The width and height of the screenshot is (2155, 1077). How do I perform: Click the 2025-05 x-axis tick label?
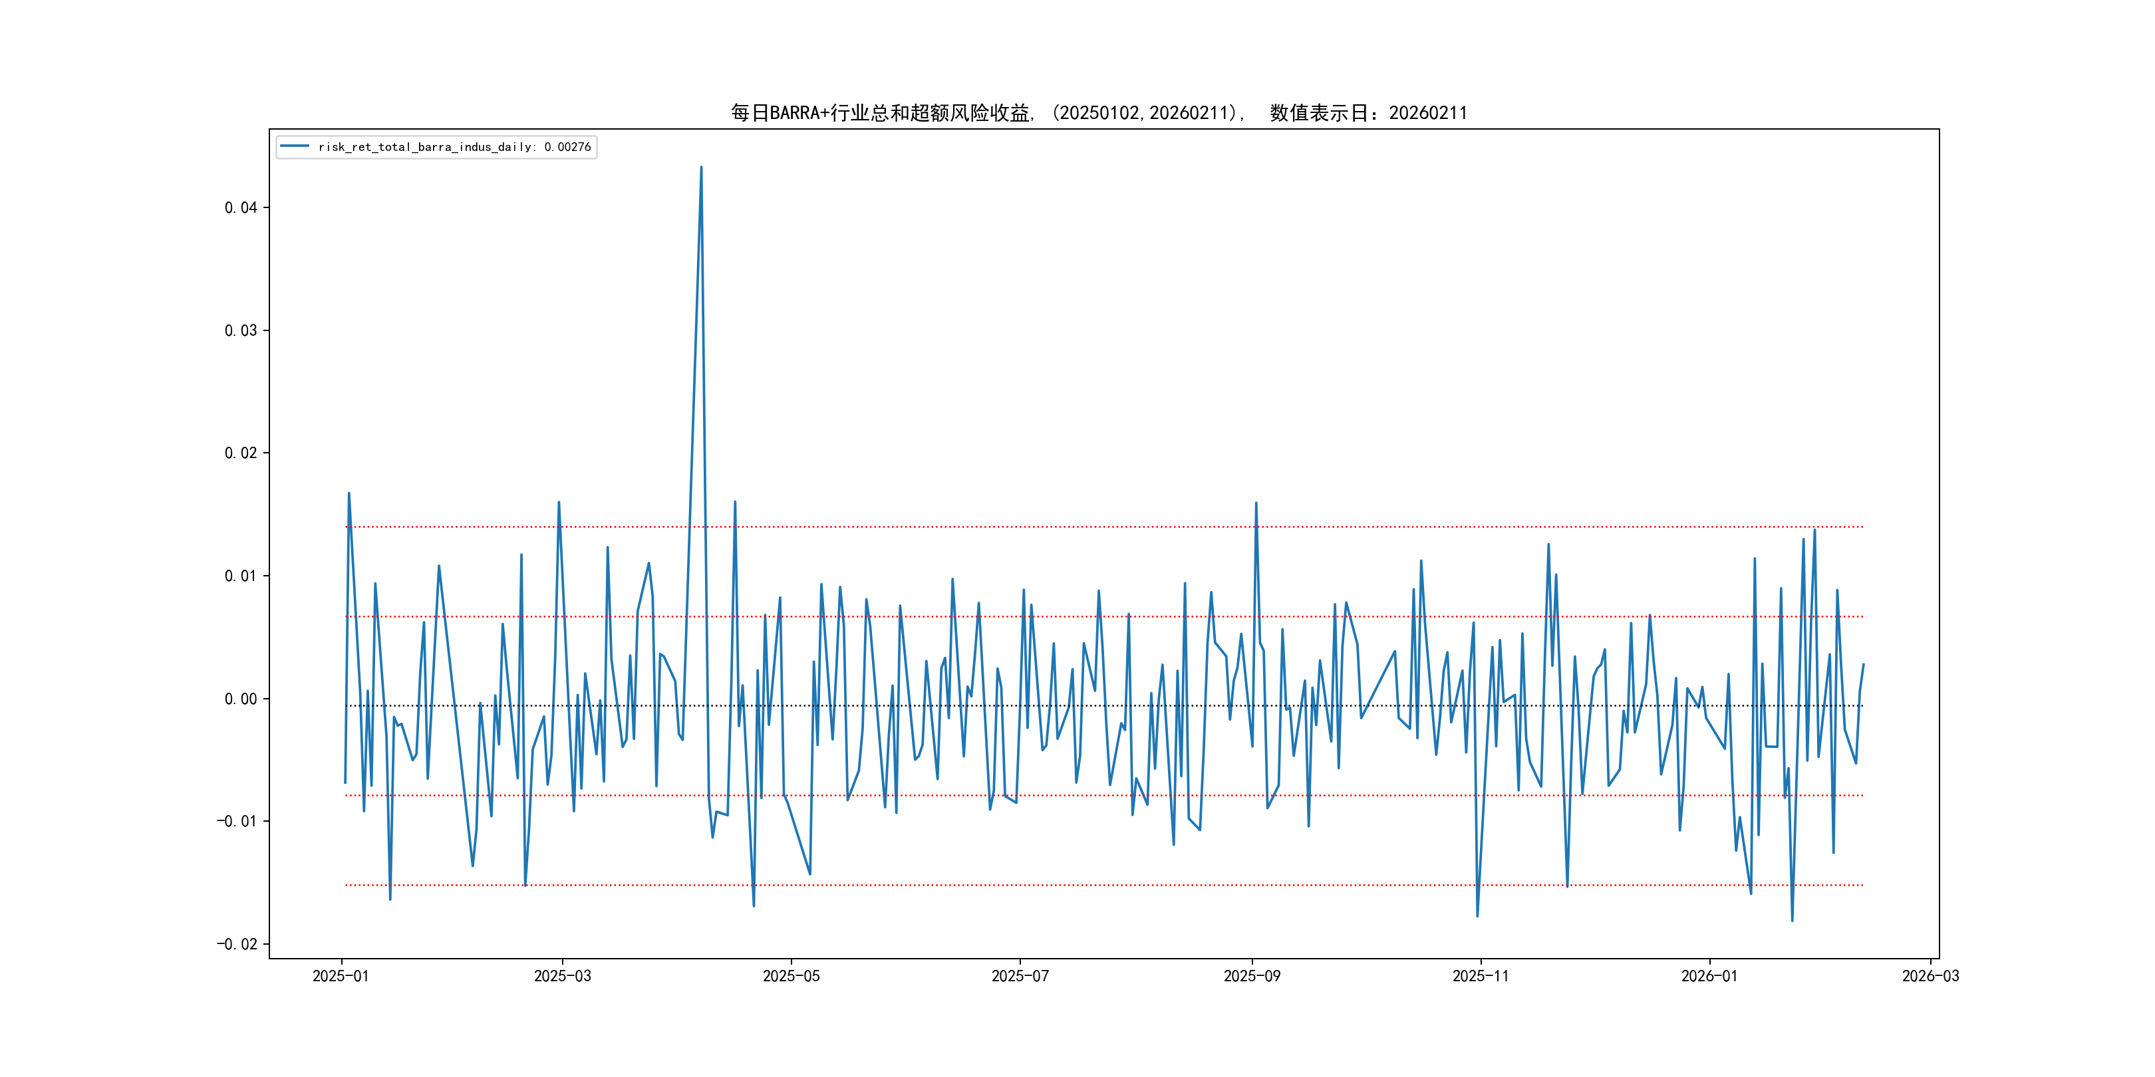tap(791, 976)
